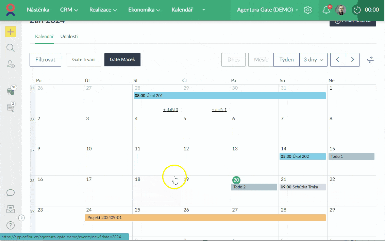Expand the CRM menu dropdown

[69, 10]
